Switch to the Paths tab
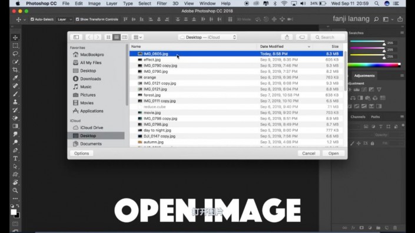The width and height of the screenshot is (415, 233). (376, 117)
